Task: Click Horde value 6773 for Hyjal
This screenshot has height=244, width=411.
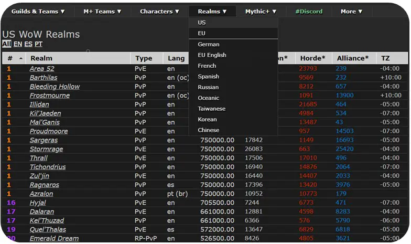Action: (306, 203)
